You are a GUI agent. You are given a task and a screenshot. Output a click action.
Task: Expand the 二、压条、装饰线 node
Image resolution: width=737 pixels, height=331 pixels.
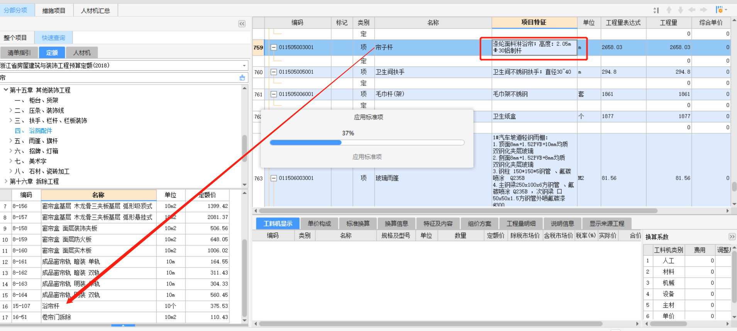pyautogui.click(x=11, y=110)
